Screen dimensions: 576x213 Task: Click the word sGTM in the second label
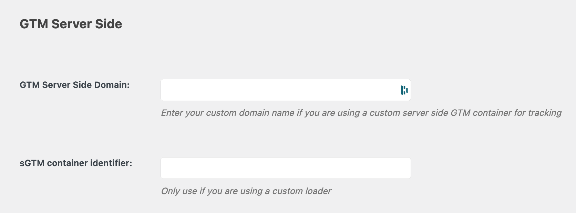pos(32,163)
